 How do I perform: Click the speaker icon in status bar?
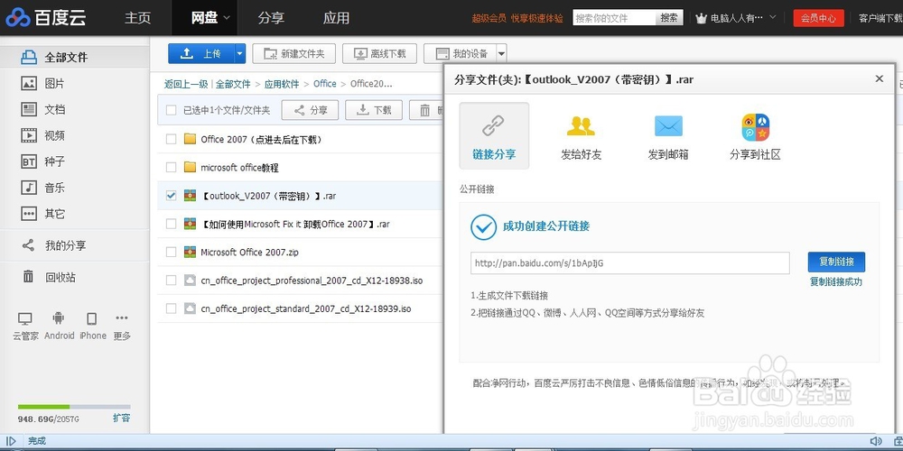(875, 441)
